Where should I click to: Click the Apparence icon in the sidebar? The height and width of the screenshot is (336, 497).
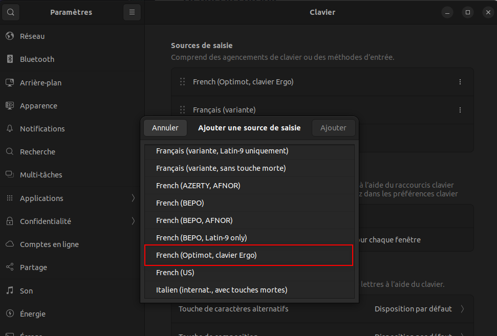coord(10,105)
